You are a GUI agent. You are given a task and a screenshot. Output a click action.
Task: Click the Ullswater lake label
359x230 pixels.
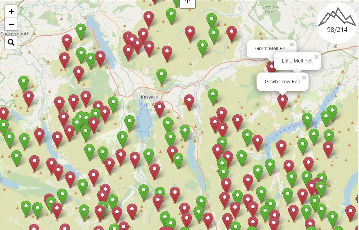[x=297, y=124]
